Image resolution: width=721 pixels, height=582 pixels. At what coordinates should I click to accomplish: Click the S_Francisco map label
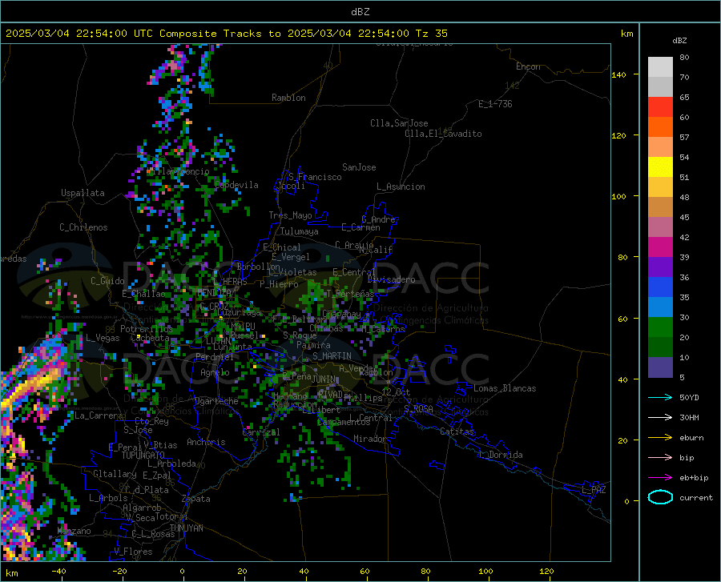tap(315, 177)
